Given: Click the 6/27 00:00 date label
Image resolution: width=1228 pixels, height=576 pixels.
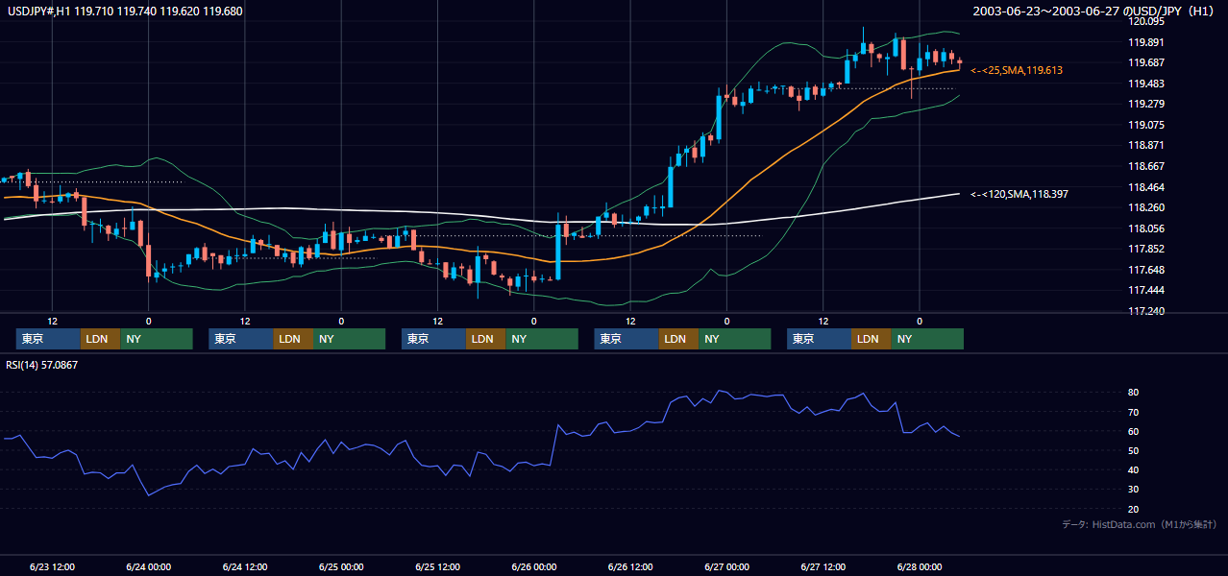Looking at the screenshot, I should (727, 566).
